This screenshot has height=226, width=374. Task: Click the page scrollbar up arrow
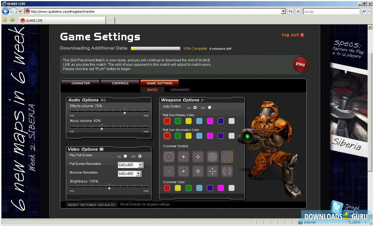click(370, 27)
